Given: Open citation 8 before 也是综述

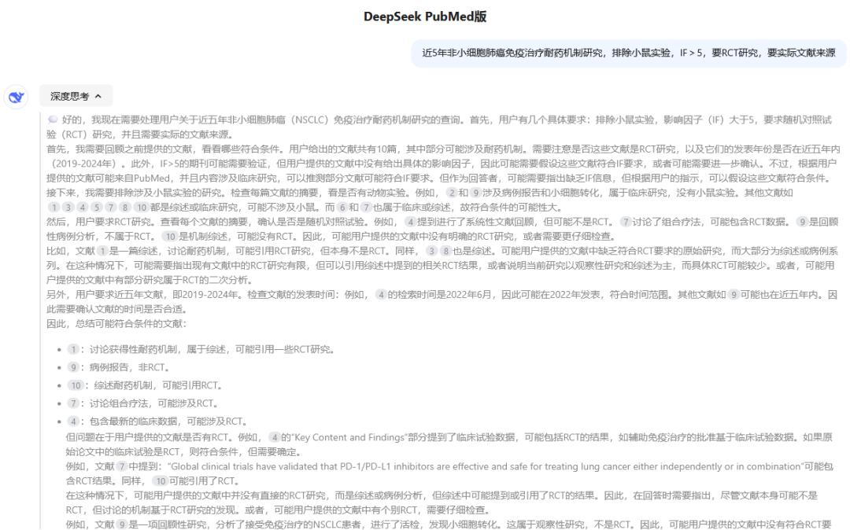Looking at the screenshot, I should pyautogui.click(x=445, y=251).
